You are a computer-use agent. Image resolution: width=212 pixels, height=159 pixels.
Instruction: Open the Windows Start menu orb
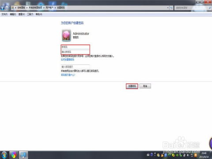[x=4, y=155]
